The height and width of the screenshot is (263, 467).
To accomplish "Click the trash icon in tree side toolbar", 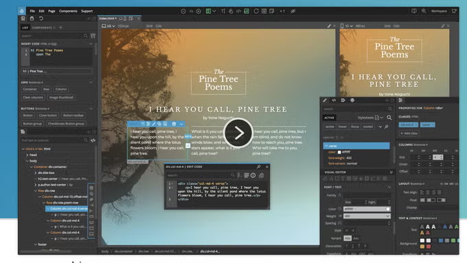I will pos(91,188).
